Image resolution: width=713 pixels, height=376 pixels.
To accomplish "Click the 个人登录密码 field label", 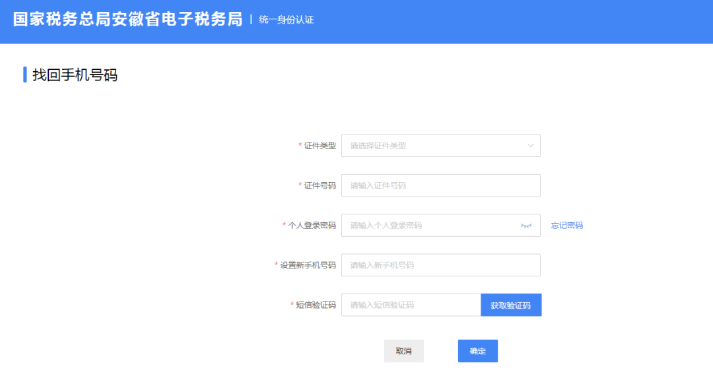I will pos(312,226).
